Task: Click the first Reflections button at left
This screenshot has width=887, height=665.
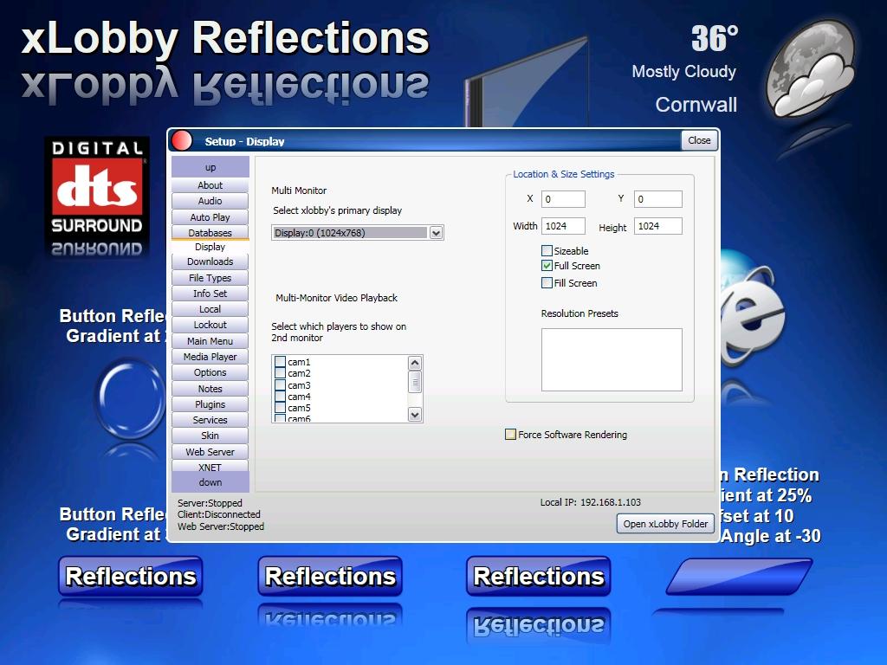Action: [x=131, y=576]
